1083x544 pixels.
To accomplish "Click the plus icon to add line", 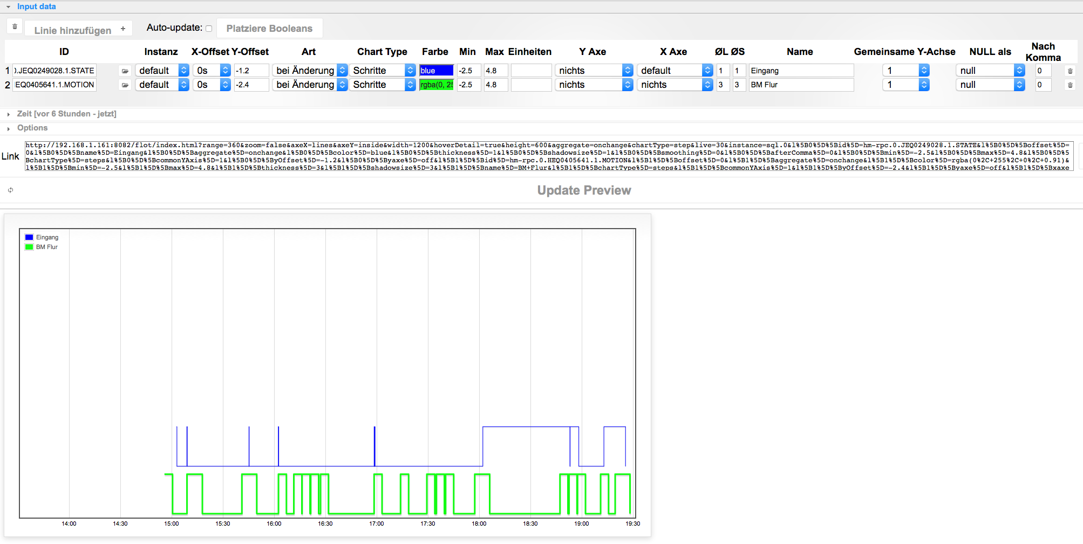I will pos(123,29).
